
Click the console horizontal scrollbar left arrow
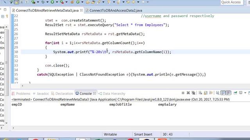coord(13,128)
